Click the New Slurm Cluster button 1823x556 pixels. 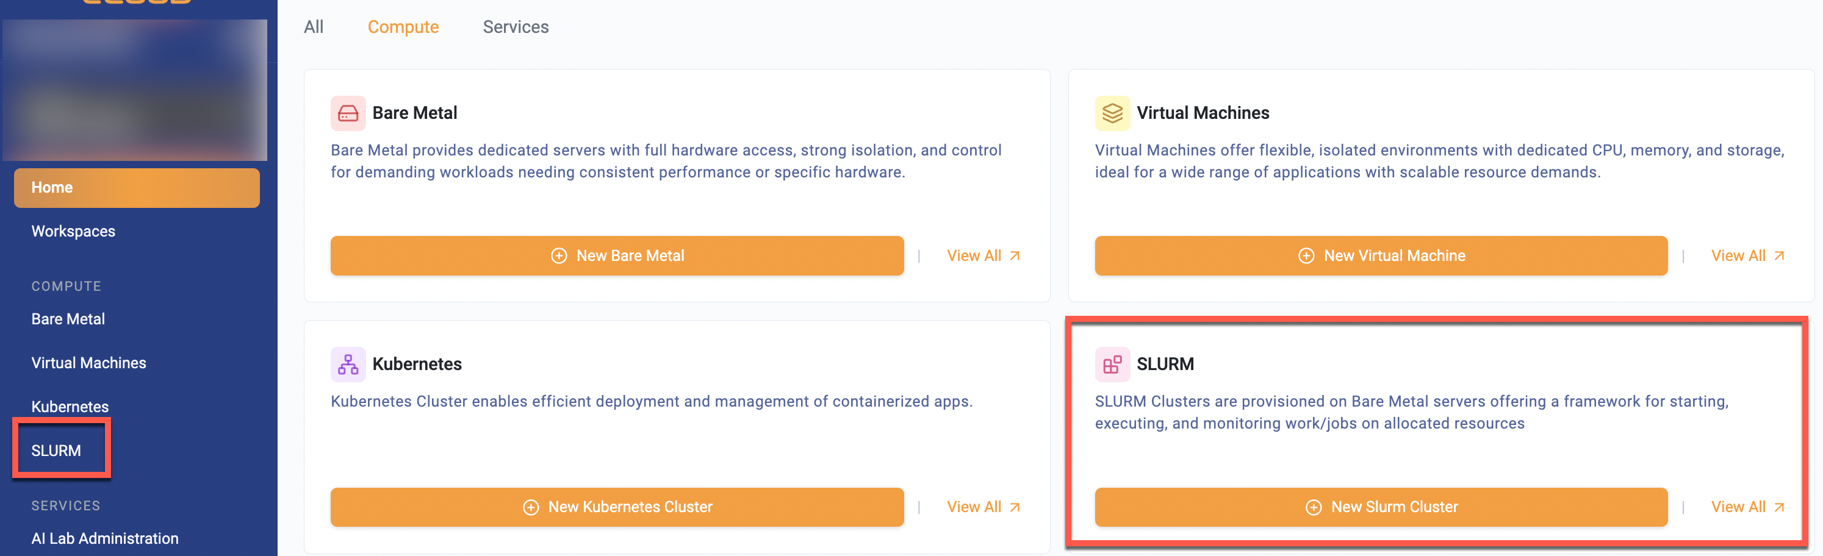[x=1380, y=507]
